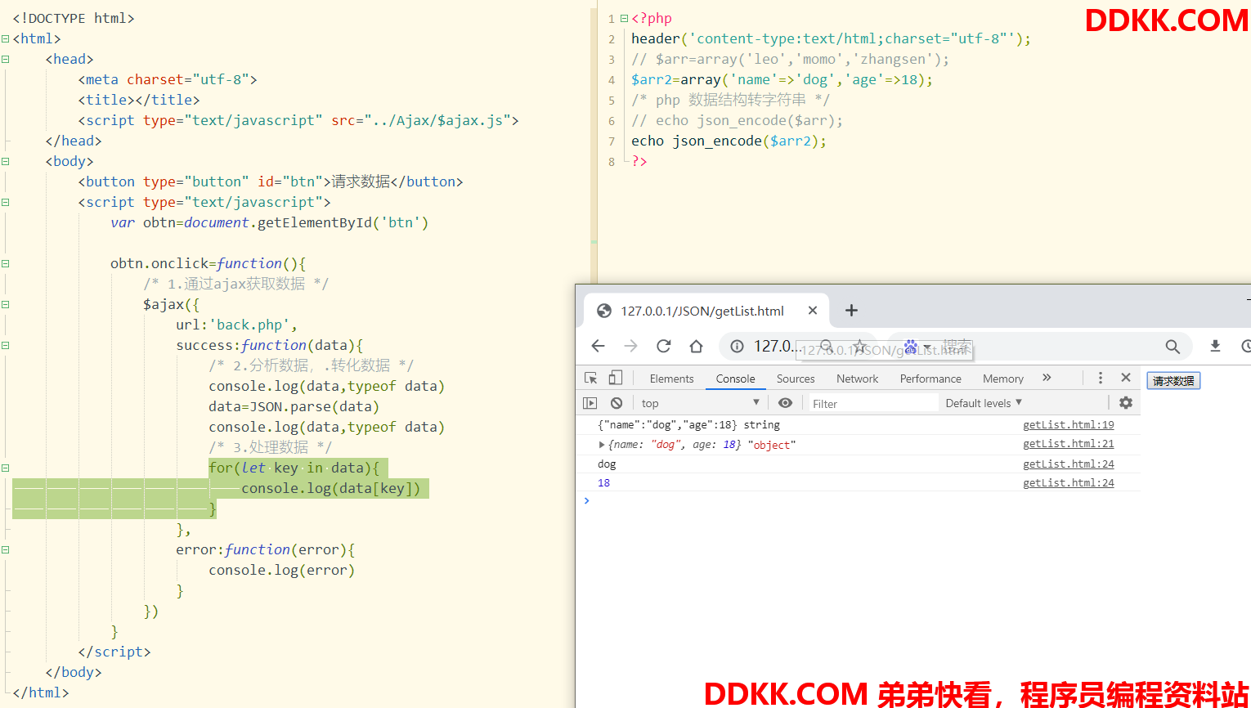Click the magnifier search icon in browser toolbar
This screenshot has width=1251, height=708.
coord(1173,346)
